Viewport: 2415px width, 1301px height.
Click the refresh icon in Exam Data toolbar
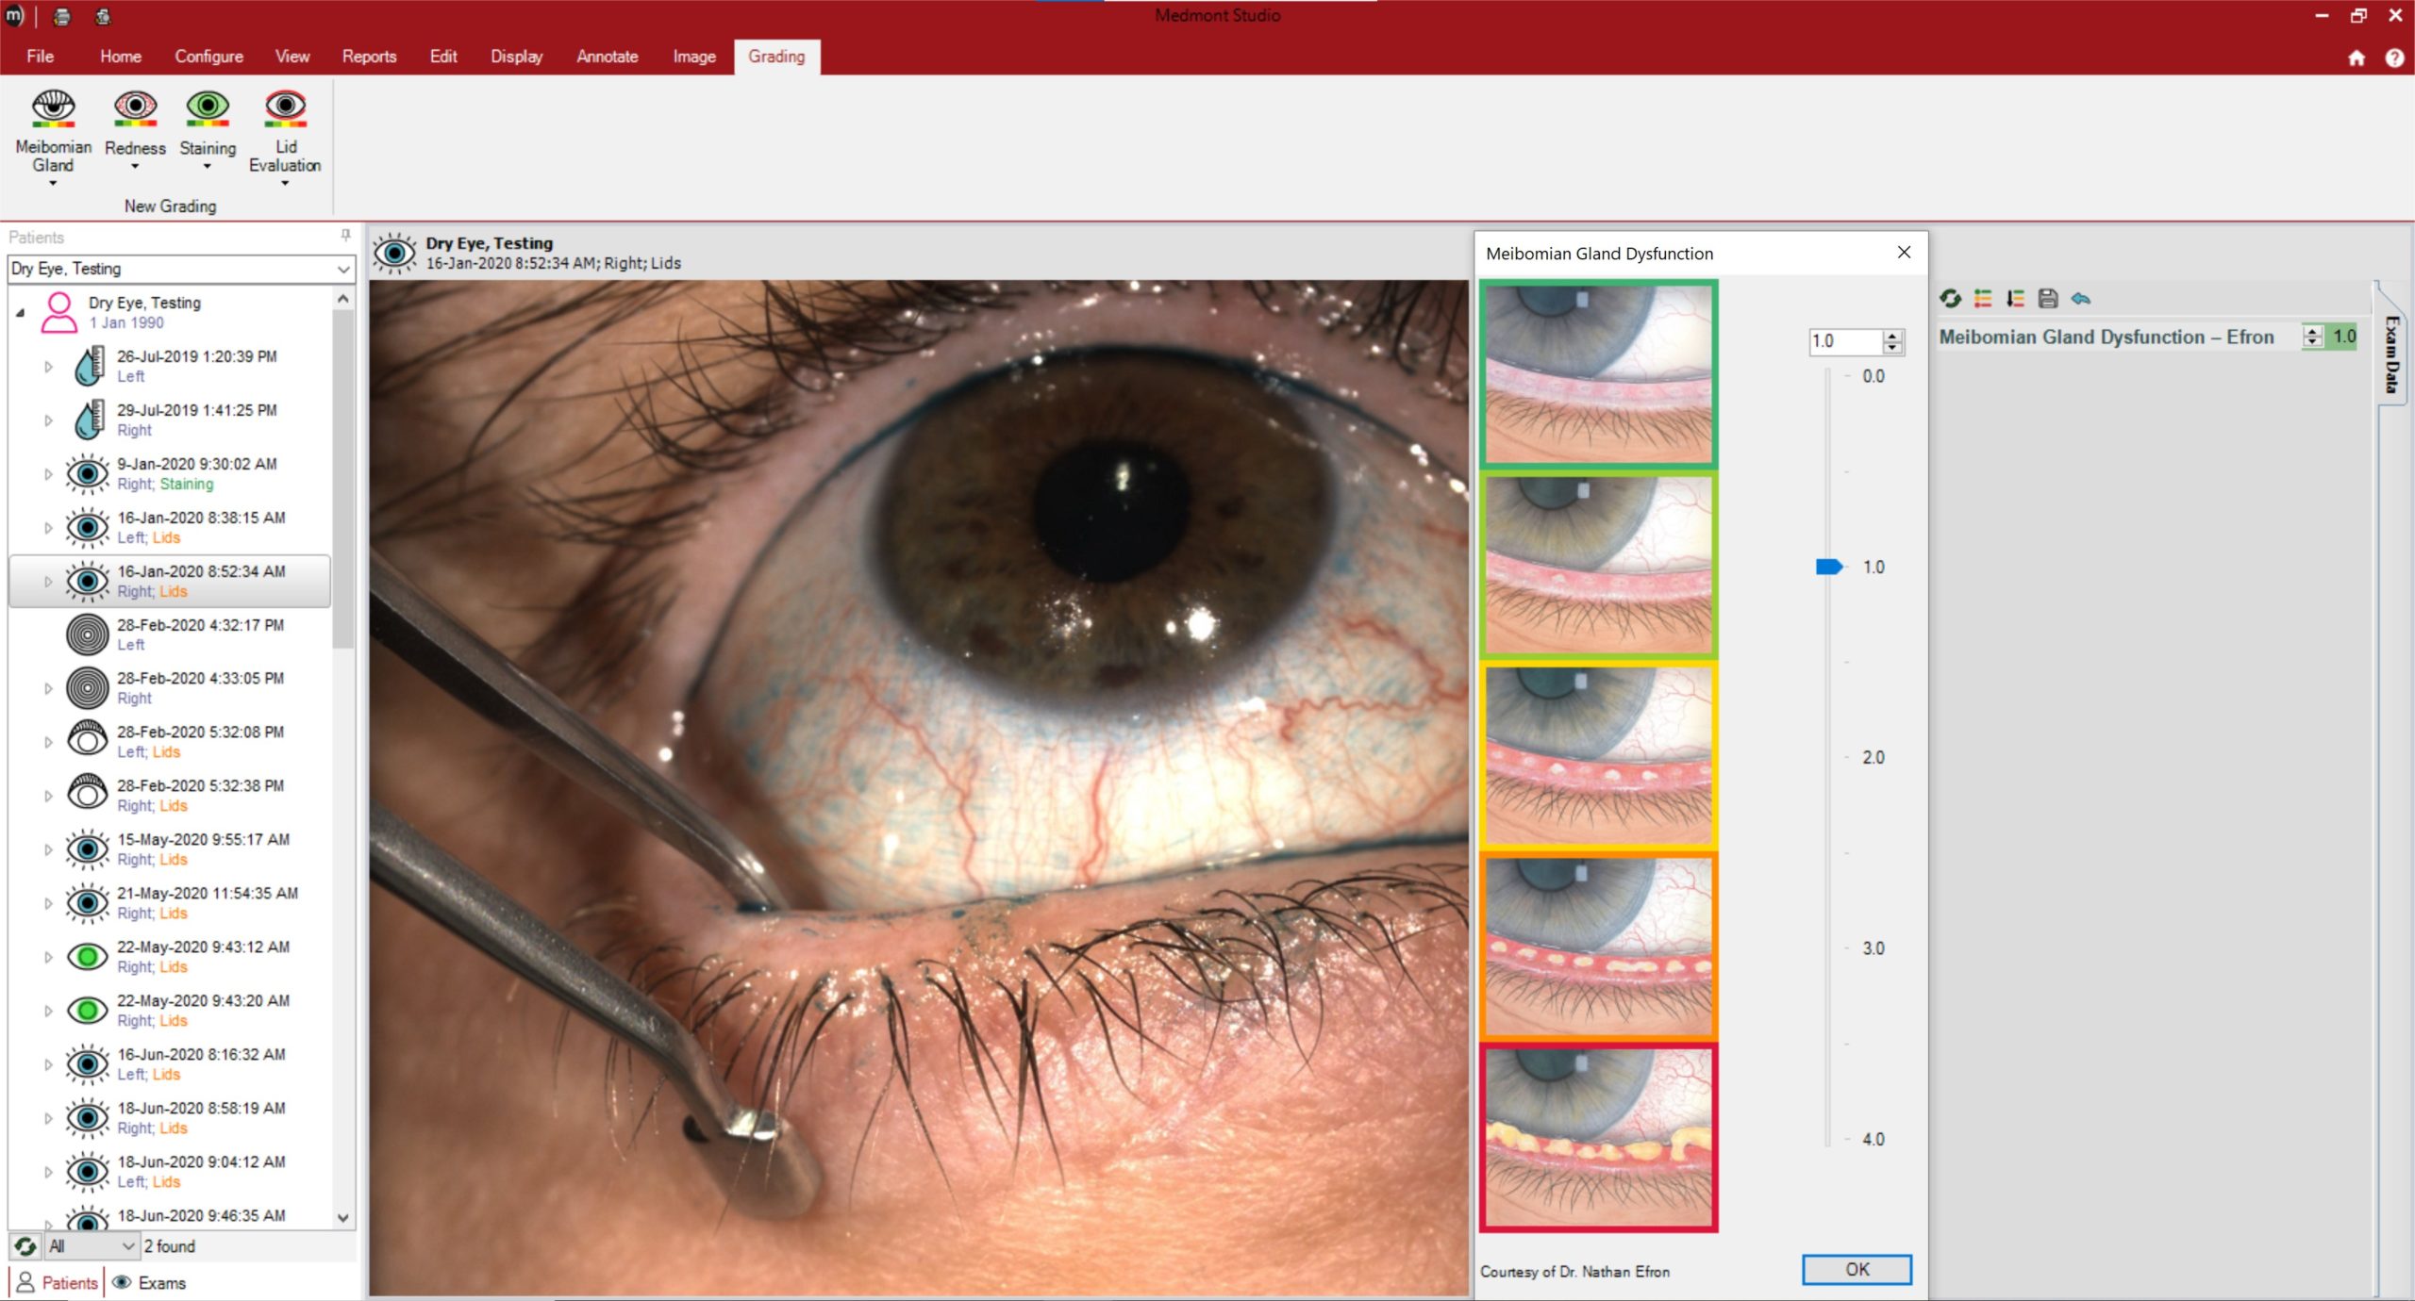click(x=1950, y=299)
